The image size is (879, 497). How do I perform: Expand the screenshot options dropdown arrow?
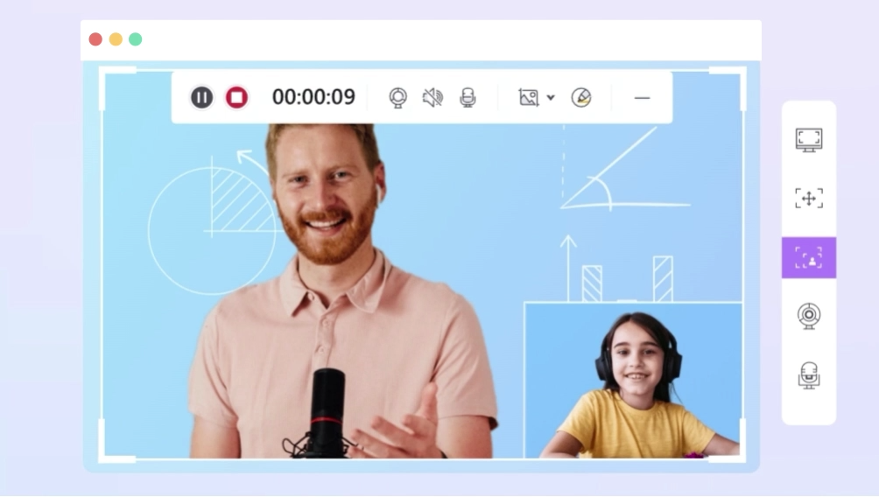[x=551, y=97]
